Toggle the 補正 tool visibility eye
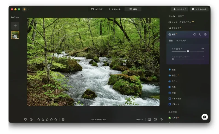Image resolution: width=219 pixels, height=134 pixels. [195, 34]
